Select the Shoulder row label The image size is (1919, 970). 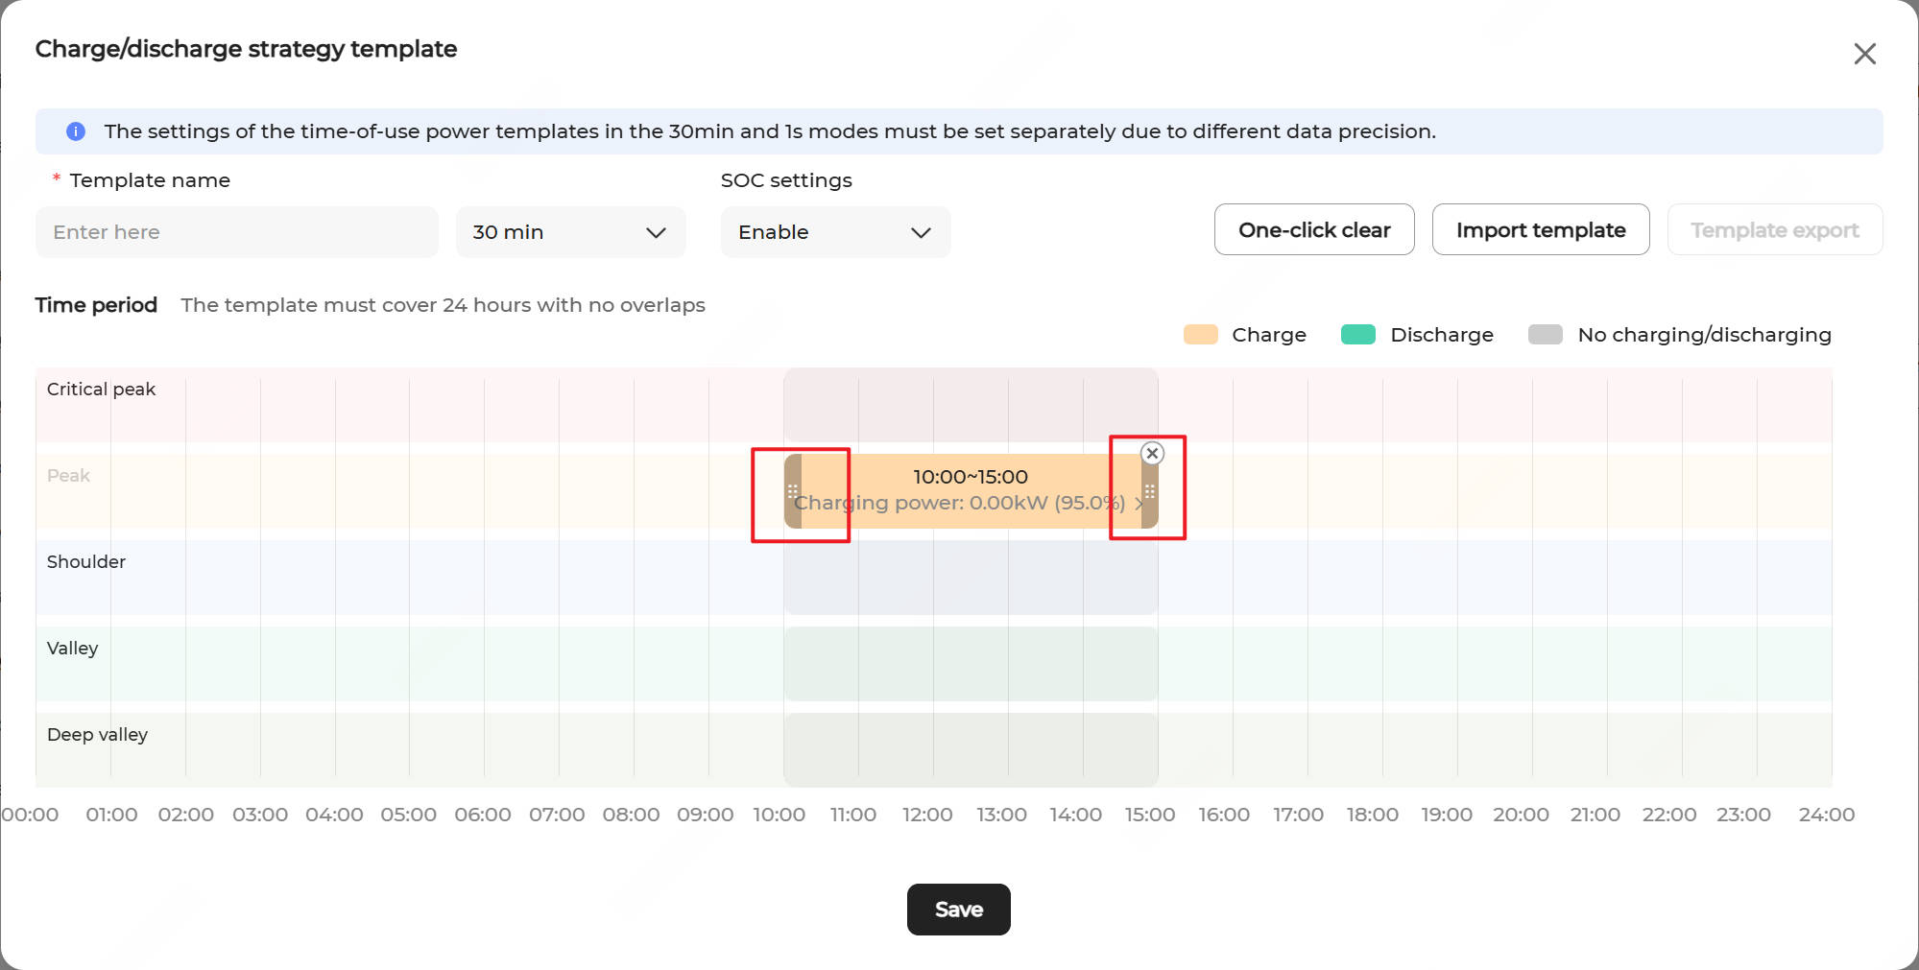pos(86,562)
